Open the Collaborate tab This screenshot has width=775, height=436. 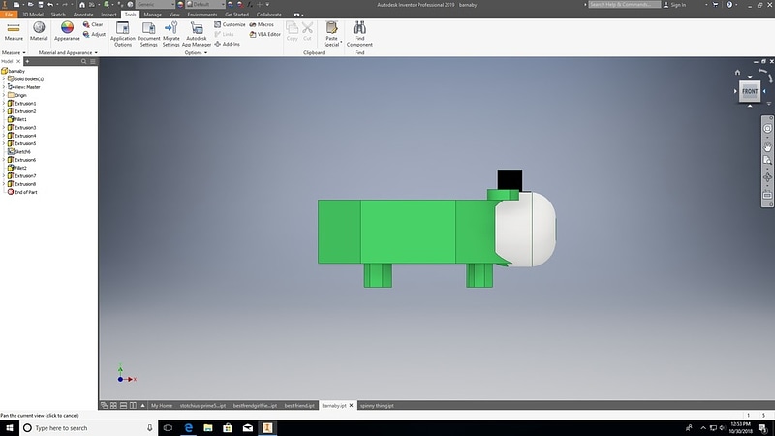pos(269,15)
